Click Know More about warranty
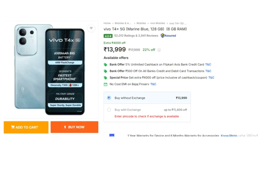 pyautogui.click(x=229, y=135)
